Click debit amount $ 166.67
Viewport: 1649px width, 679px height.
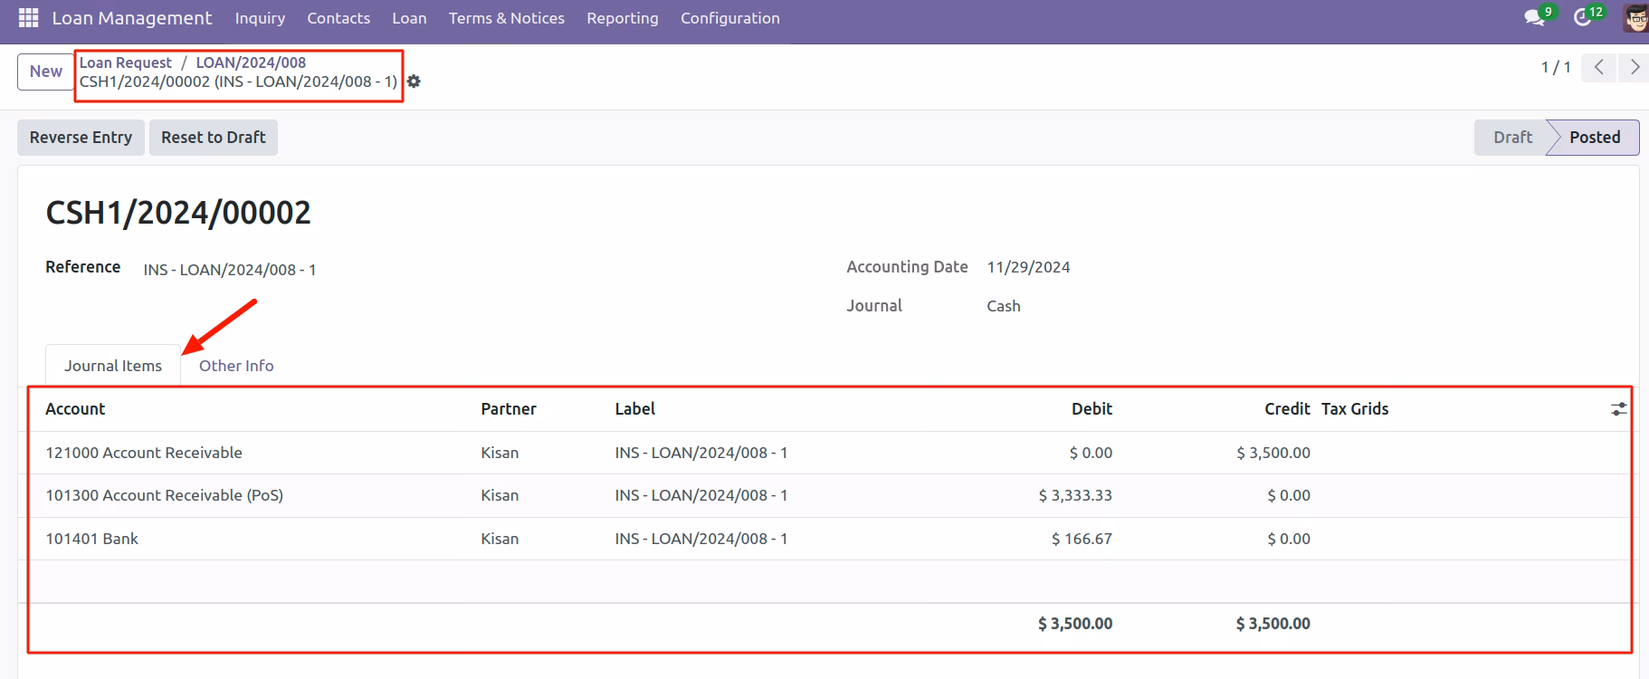pyautogui.click(x=1082, y=539)
